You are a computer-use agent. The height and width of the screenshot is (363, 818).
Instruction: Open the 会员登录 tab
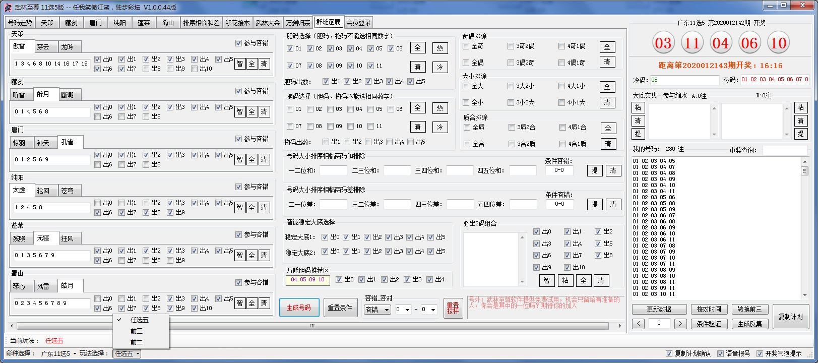point(358,23)
